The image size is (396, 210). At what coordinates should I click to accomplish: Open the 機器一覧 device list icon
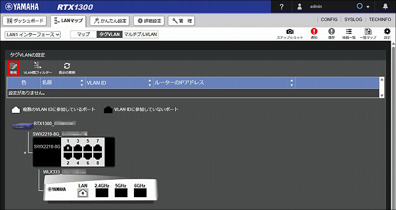point(349,34)
